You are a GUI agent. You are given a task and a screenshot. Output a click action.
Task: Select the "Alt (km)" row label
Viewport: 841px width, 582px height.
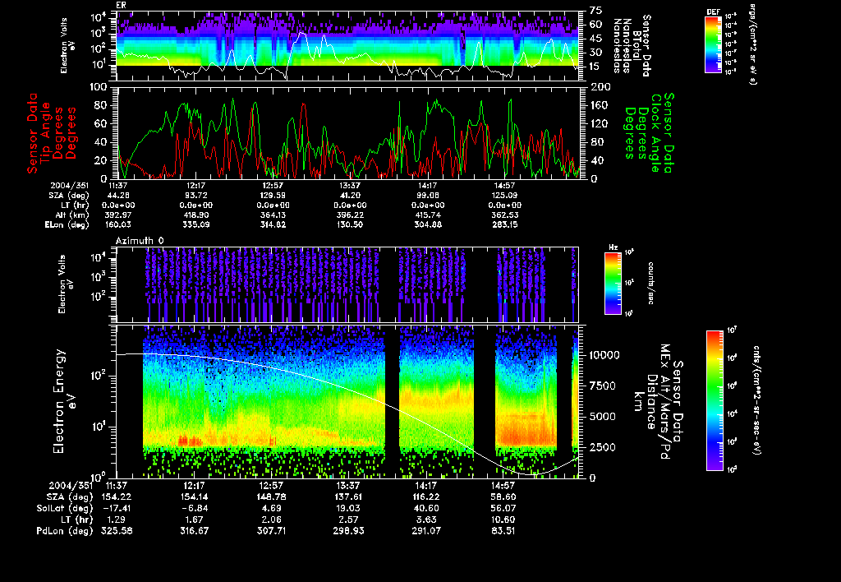tap(72, 215)
